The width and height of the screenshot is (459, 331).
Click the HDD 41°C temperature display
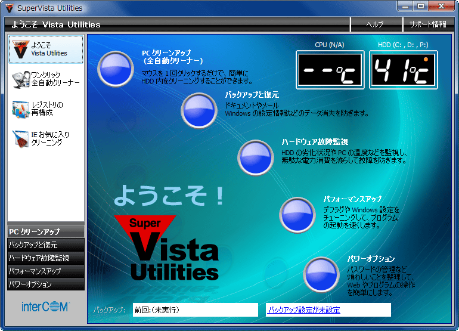(x=404, y=70)
